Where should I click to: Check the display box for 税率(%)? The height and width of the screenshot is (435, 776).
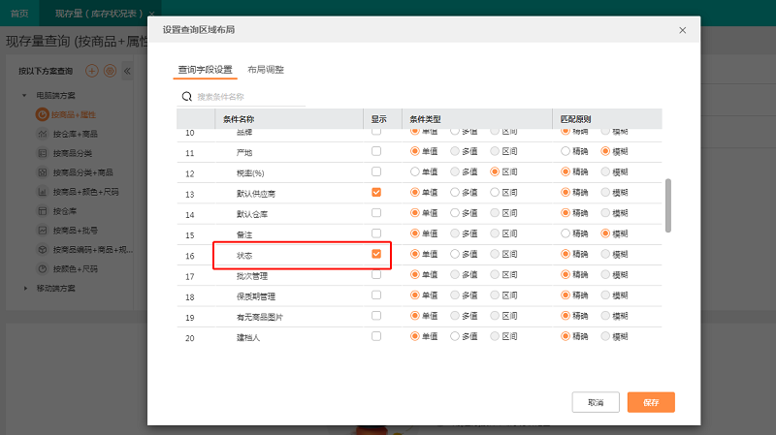[376, 171]
